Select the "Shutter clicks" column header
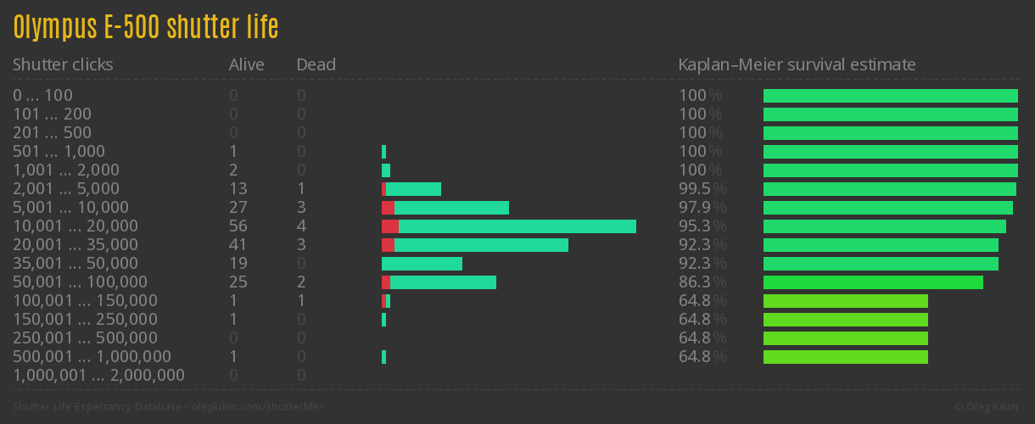 pos(63,64)
